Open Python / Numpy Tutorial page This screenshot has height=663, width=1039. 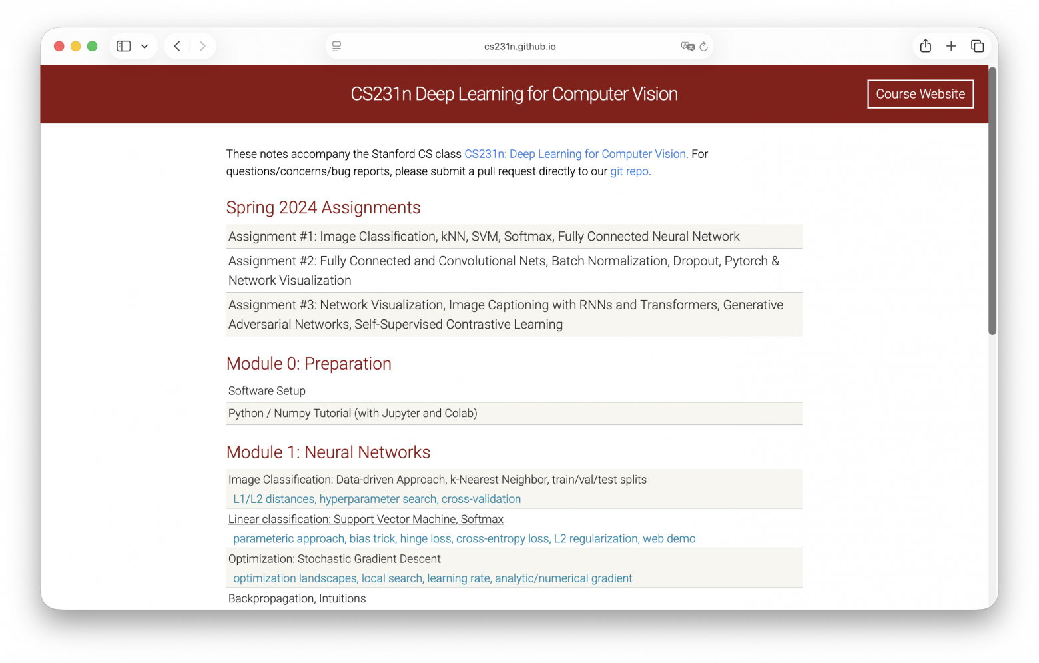[353, 413]
